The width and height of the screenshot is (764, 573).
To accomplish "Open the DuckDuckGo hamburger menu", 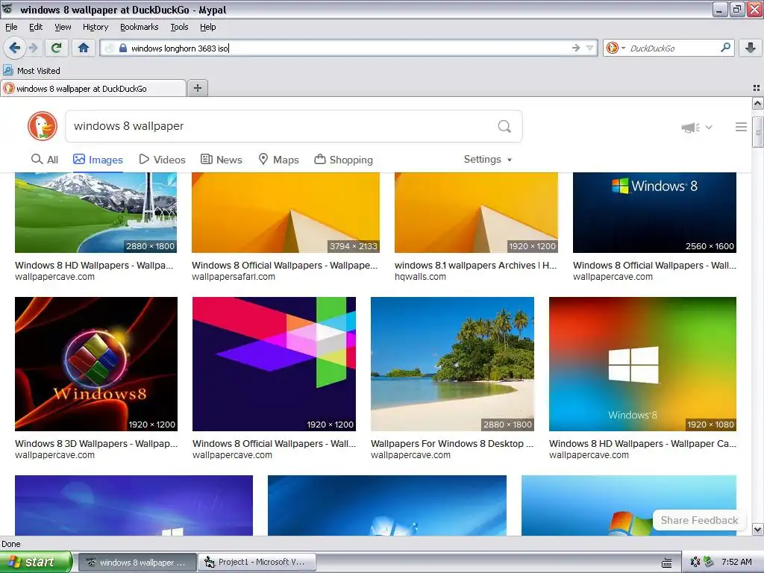I will click(741, 127).
